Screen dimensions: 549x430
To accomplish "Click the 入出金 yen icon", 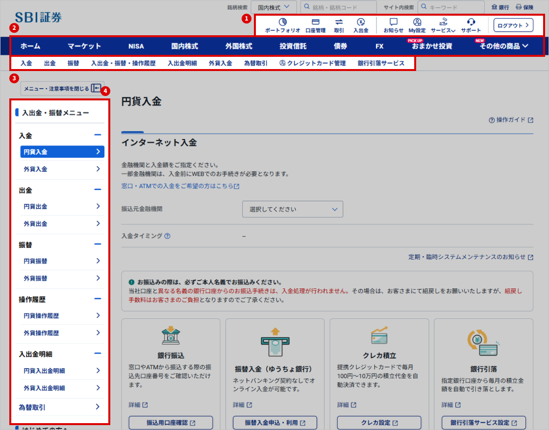I will click(361, 22).
